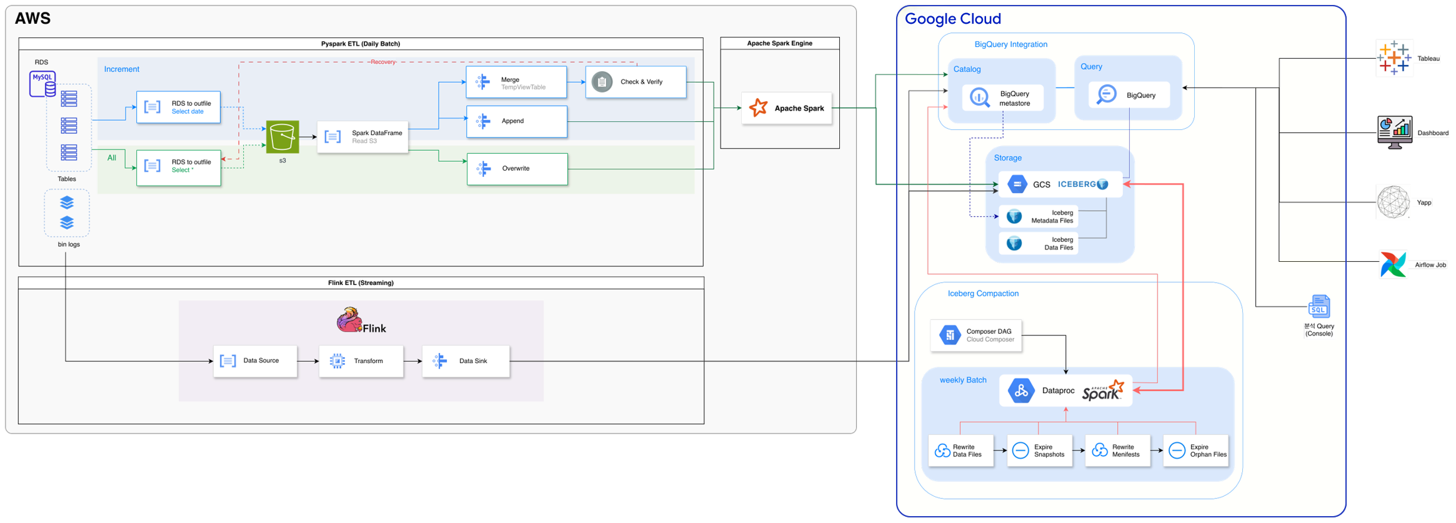Click the MySQL RDS database icon
This screenshot has height=523, width=1456.
pos(42,84)
